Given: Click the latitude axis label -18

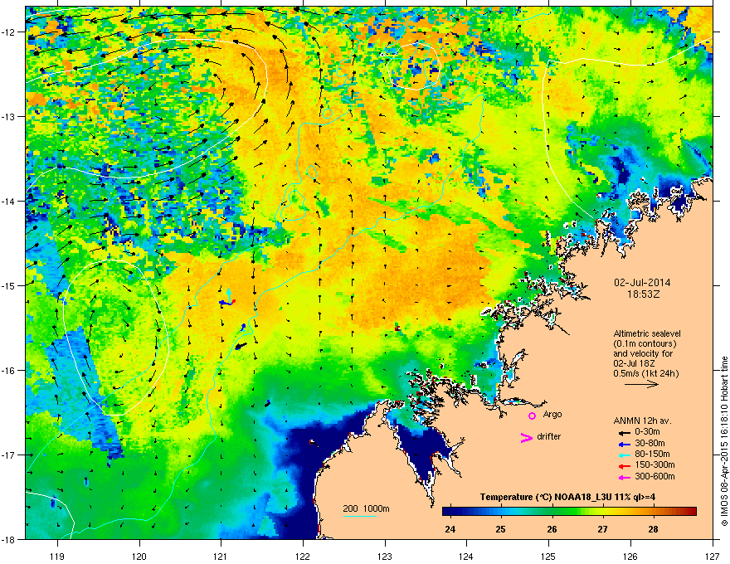Looking at the screenshot, I should (x=9, y=539).
